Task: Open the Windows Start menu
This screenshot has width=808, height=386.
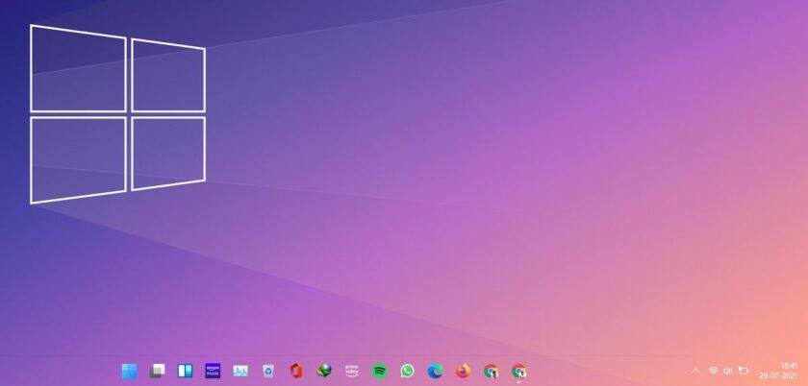Action: pyautogui.click(x=129, y=371)
